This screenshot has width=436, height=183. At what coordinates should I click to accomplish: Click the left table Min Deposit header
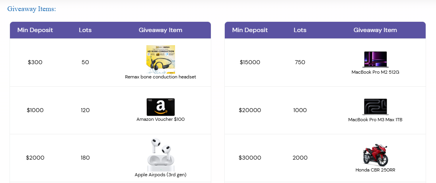coord(35,30)
